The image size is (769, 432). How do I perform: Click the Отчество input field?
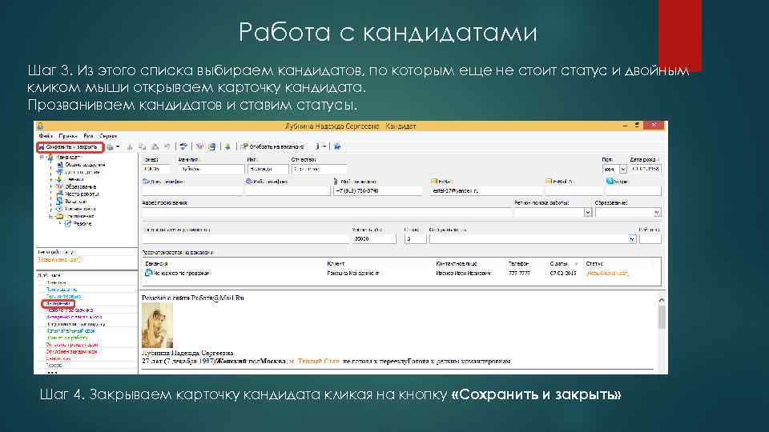[x=319, y=169]
